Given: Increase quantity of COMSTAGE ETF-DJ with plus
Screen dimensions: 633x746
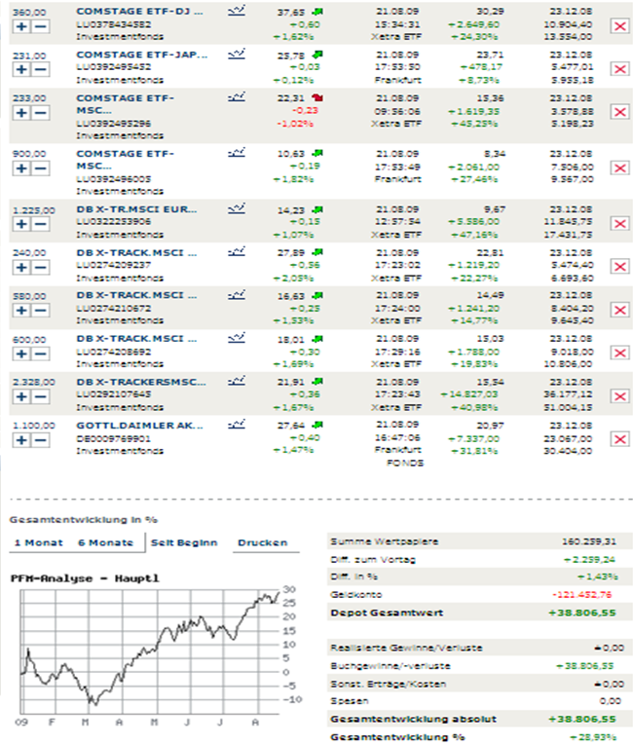Looking at the screenshot, I should [x=21, y=26].
